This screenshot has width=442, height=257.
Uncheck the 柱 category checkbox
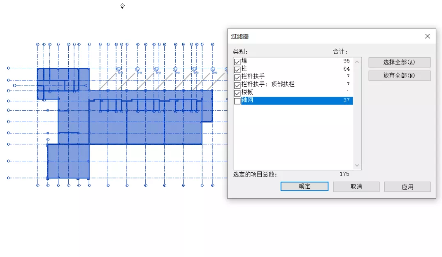(x=237, y=69)
